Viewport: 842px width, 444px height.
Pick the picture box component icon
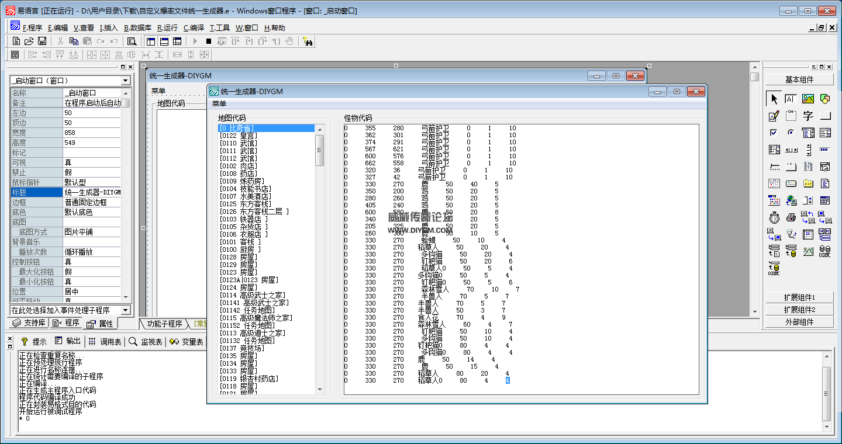(x=808, y=99)
